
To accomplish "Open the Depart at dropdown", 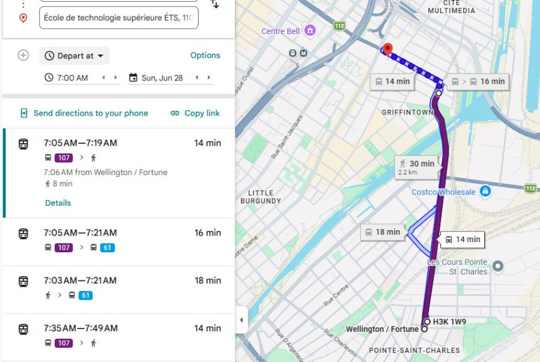I will 74,56.
